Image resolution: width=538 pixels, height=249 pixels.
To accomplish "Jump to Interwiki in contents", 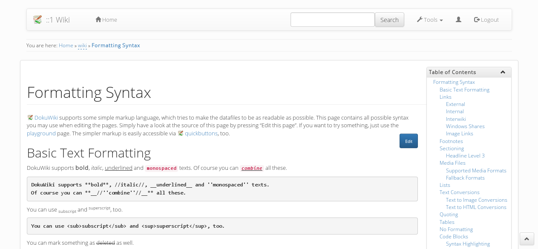I will (x=456, y=119).
